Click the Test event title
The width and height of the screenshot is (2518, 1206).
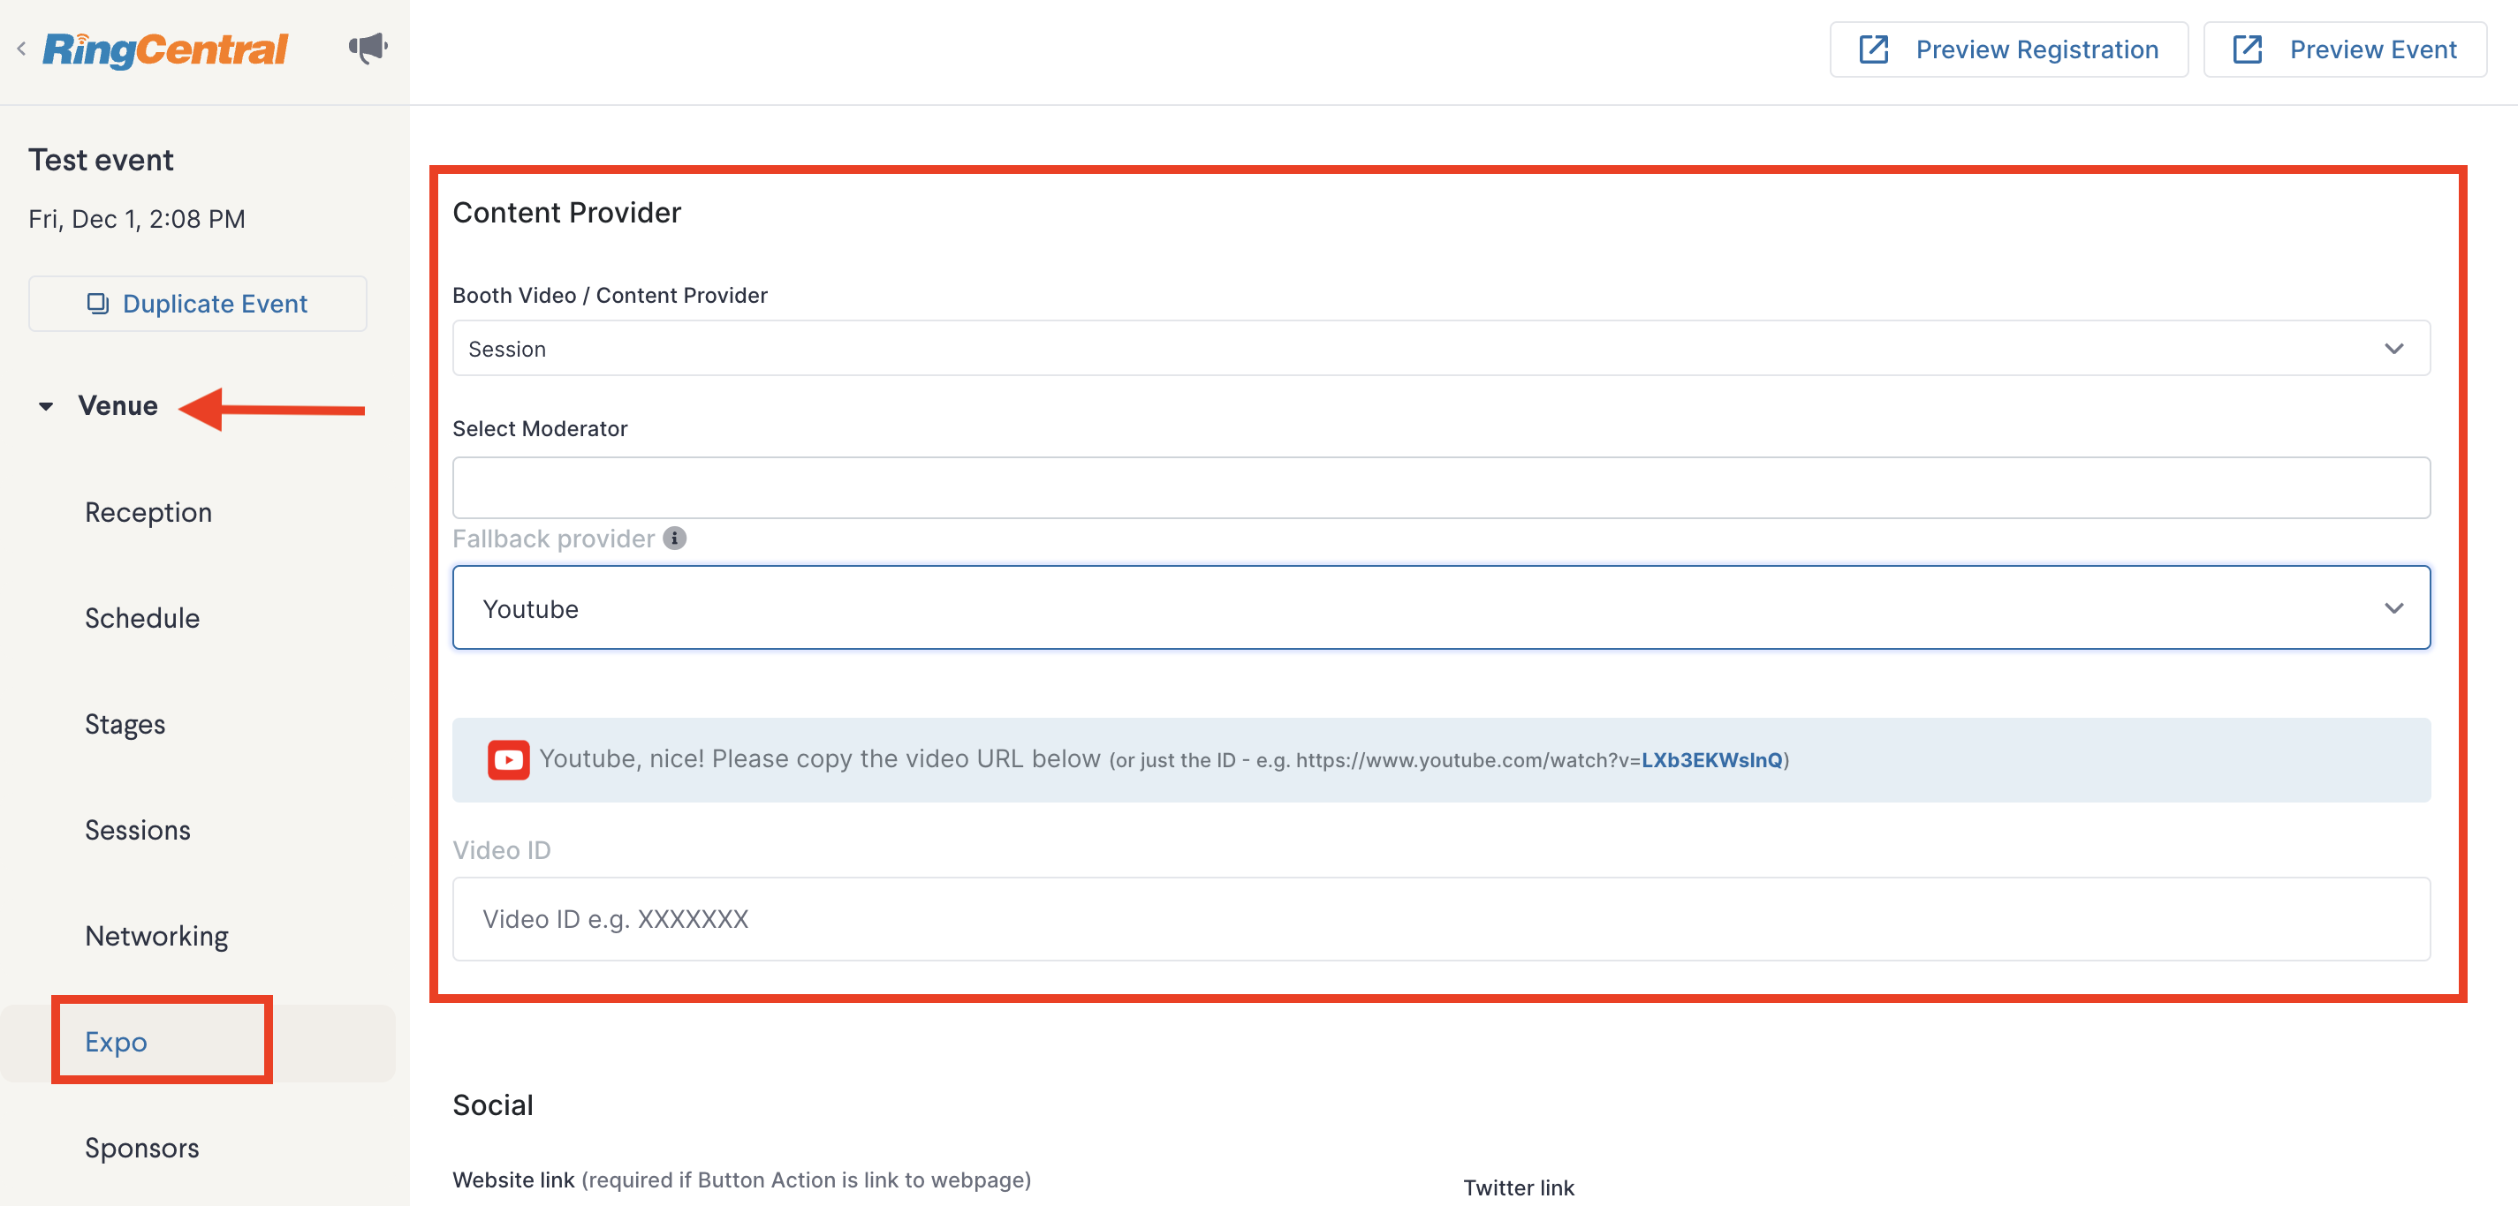click(101, 159)
